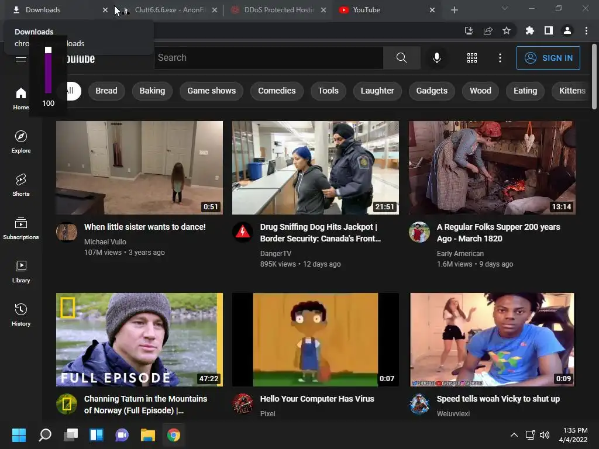Image resolution: width=599 pixels, height=449 pixels.
Task: Open Task View from the taskbar
Action: pos(71,435)
